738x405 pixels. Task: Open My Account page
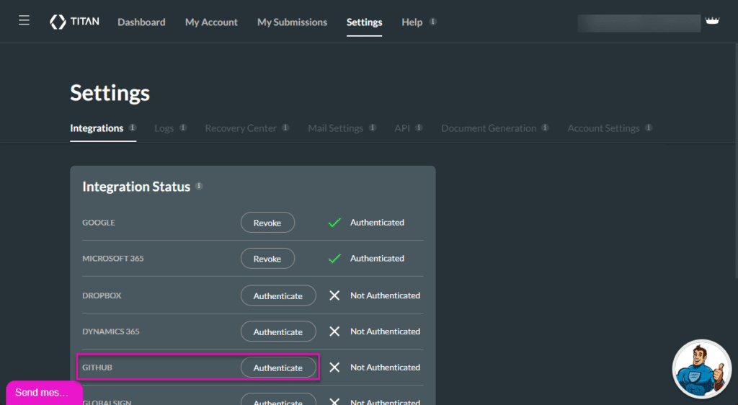point(211,22)
